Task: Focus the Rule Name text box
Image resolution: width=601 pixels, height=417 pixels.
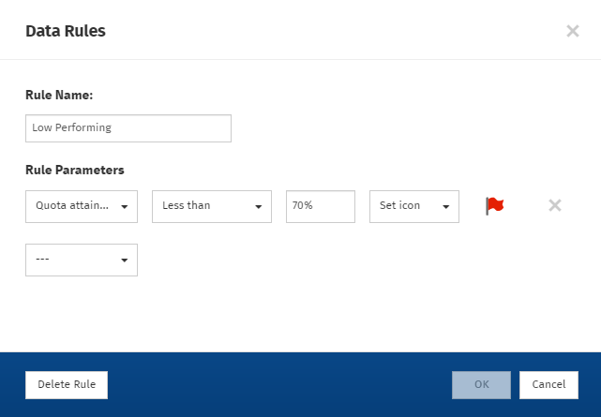Action: tap(128, 128)
